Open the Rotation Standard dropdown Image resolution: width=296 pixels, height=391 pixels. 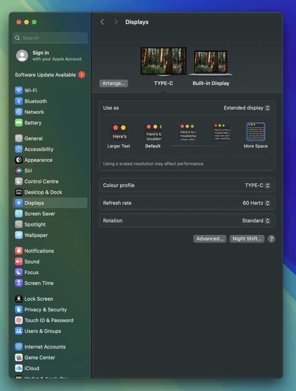coord(256,221)
